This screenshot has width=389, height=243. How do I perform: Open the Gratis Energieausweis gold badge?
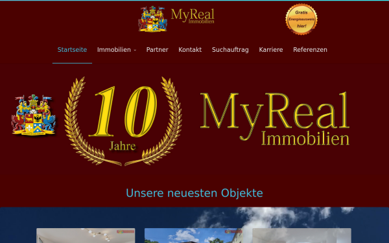pyautogui.click(x=301, y=19)
